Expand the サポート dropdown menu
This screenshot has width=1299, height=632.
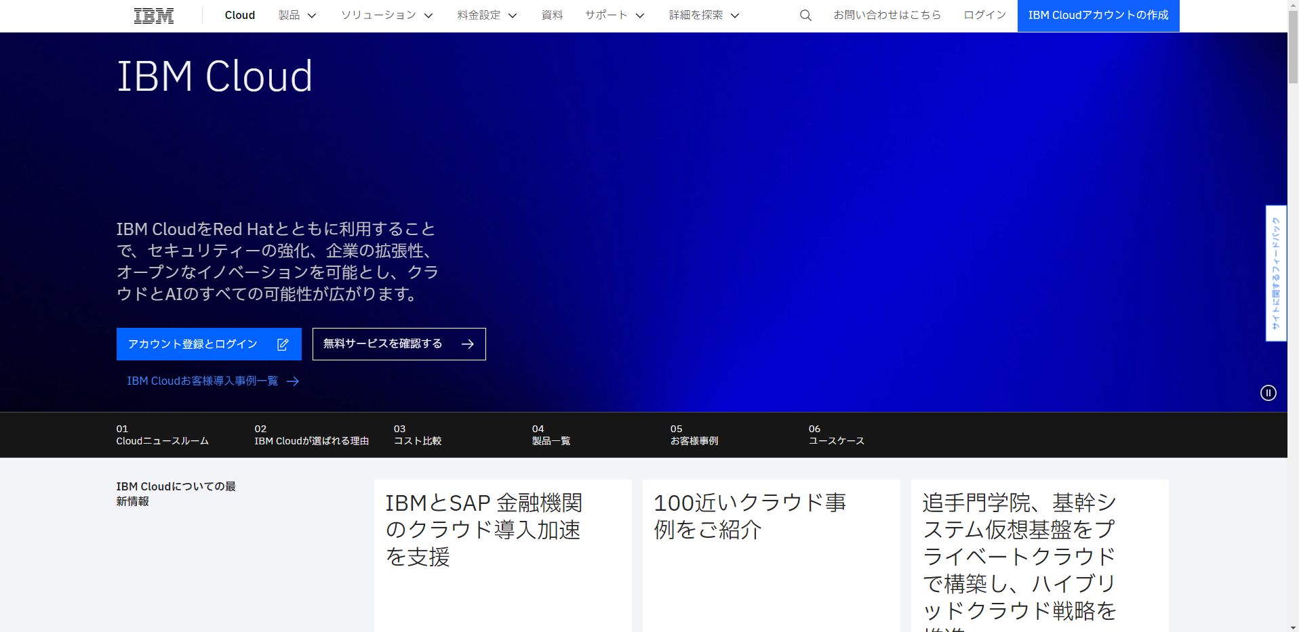pyautogui.click(x=615, y=16)
